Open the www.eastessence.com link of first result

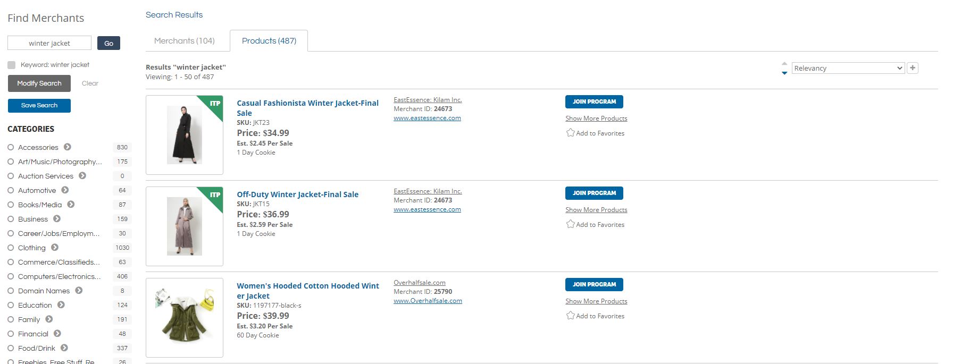[x=427, y=118]
